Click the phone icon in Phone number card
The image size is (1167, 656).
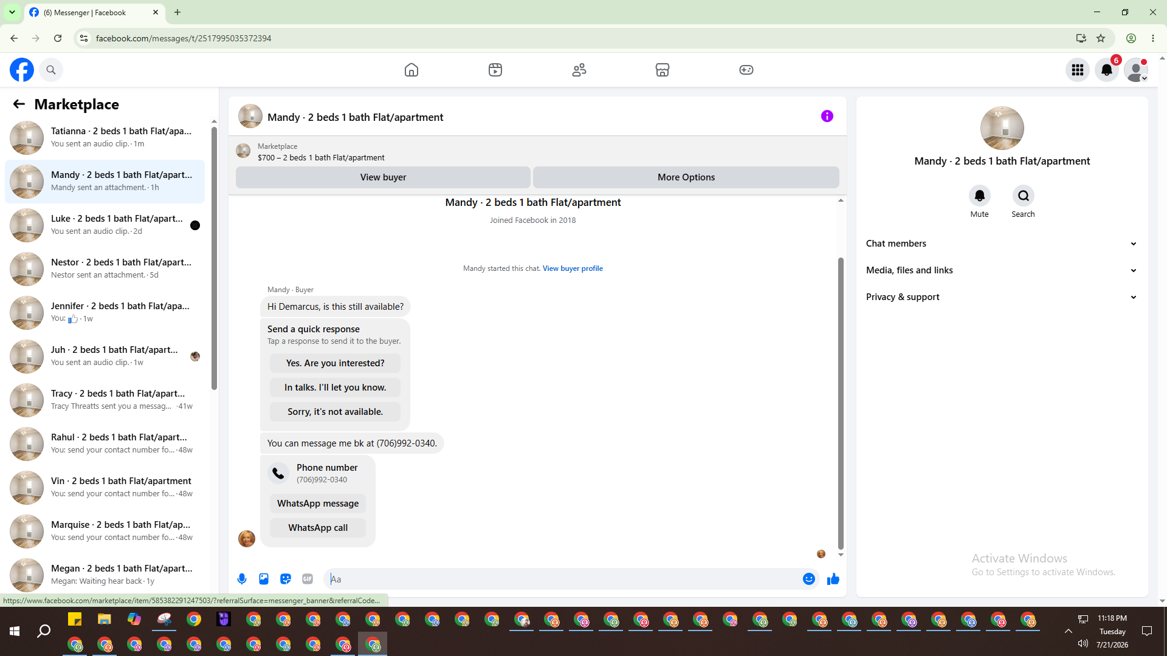278,473
